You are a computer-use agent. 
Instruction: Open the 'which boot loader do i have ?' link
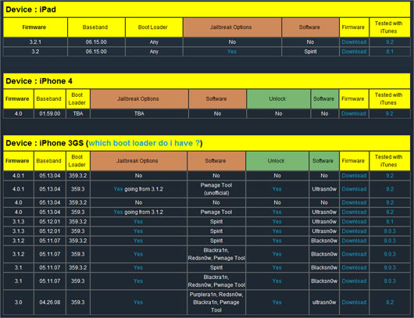click(145, 143)
